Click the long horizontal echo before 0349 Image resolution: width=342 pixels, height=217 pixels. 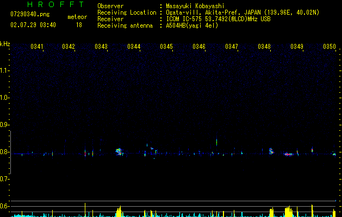289,154
